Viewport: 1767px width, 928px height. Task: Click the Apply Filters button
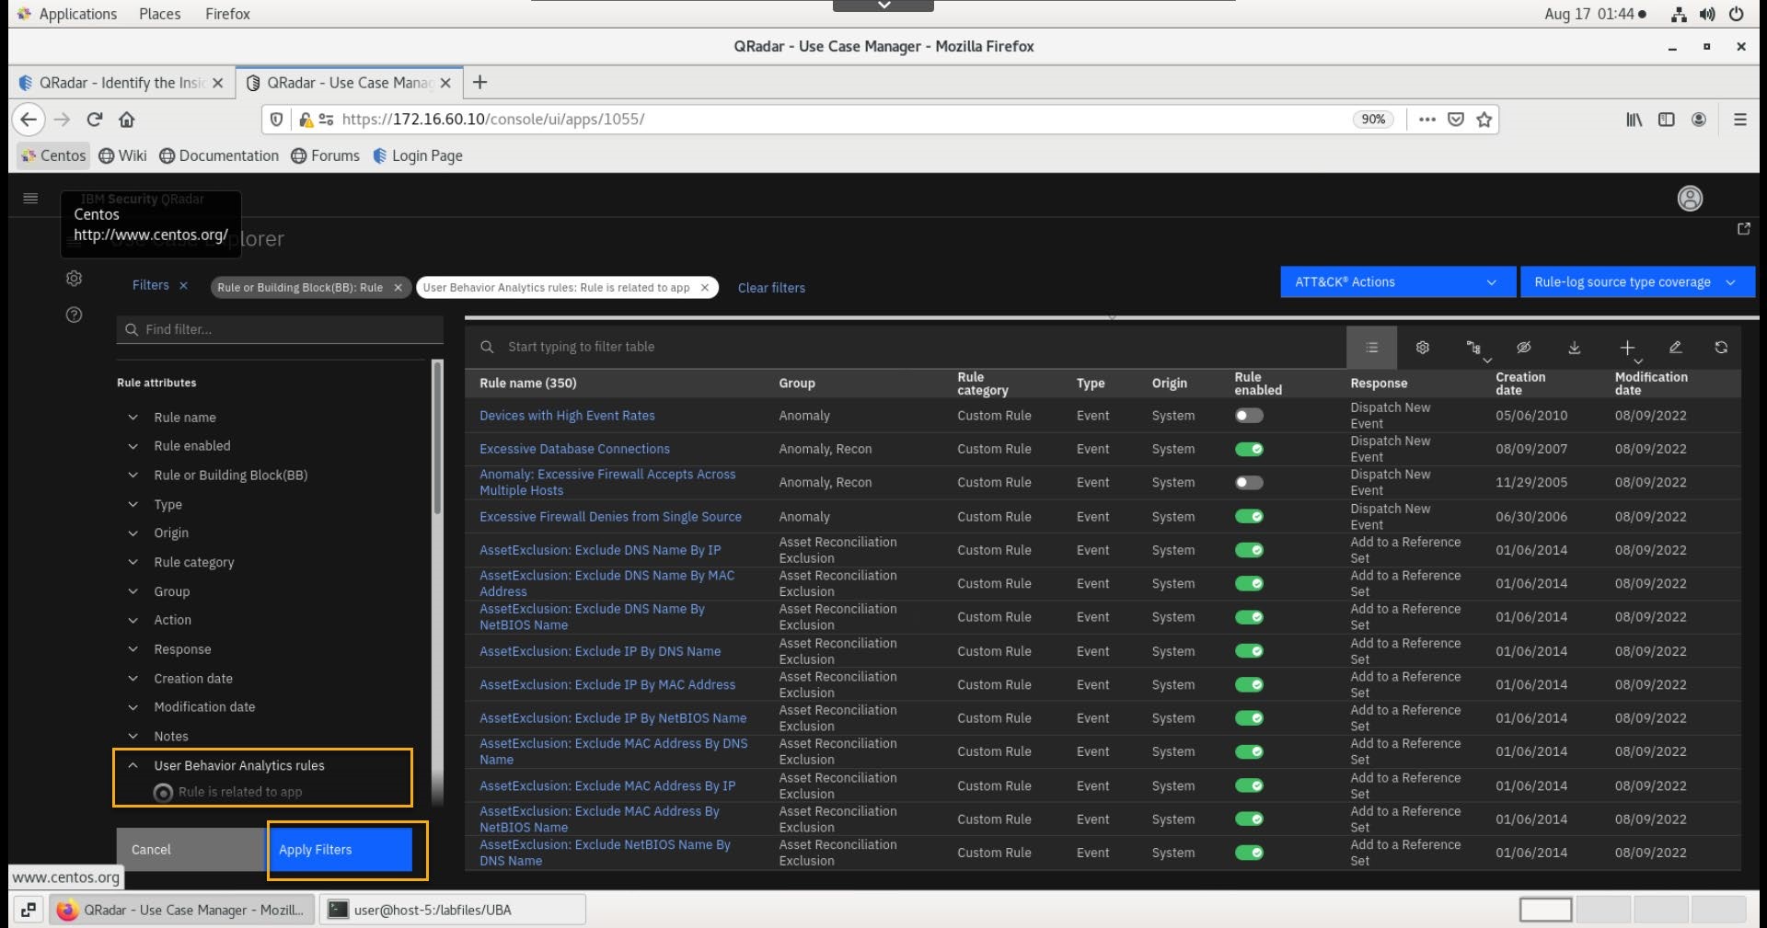coord(341,850)
